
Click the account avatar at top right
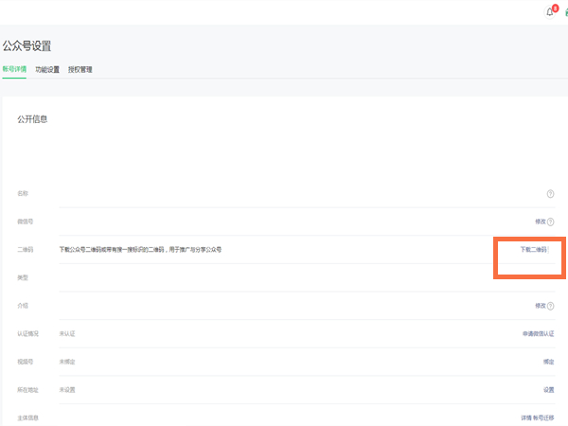point(565,11)
